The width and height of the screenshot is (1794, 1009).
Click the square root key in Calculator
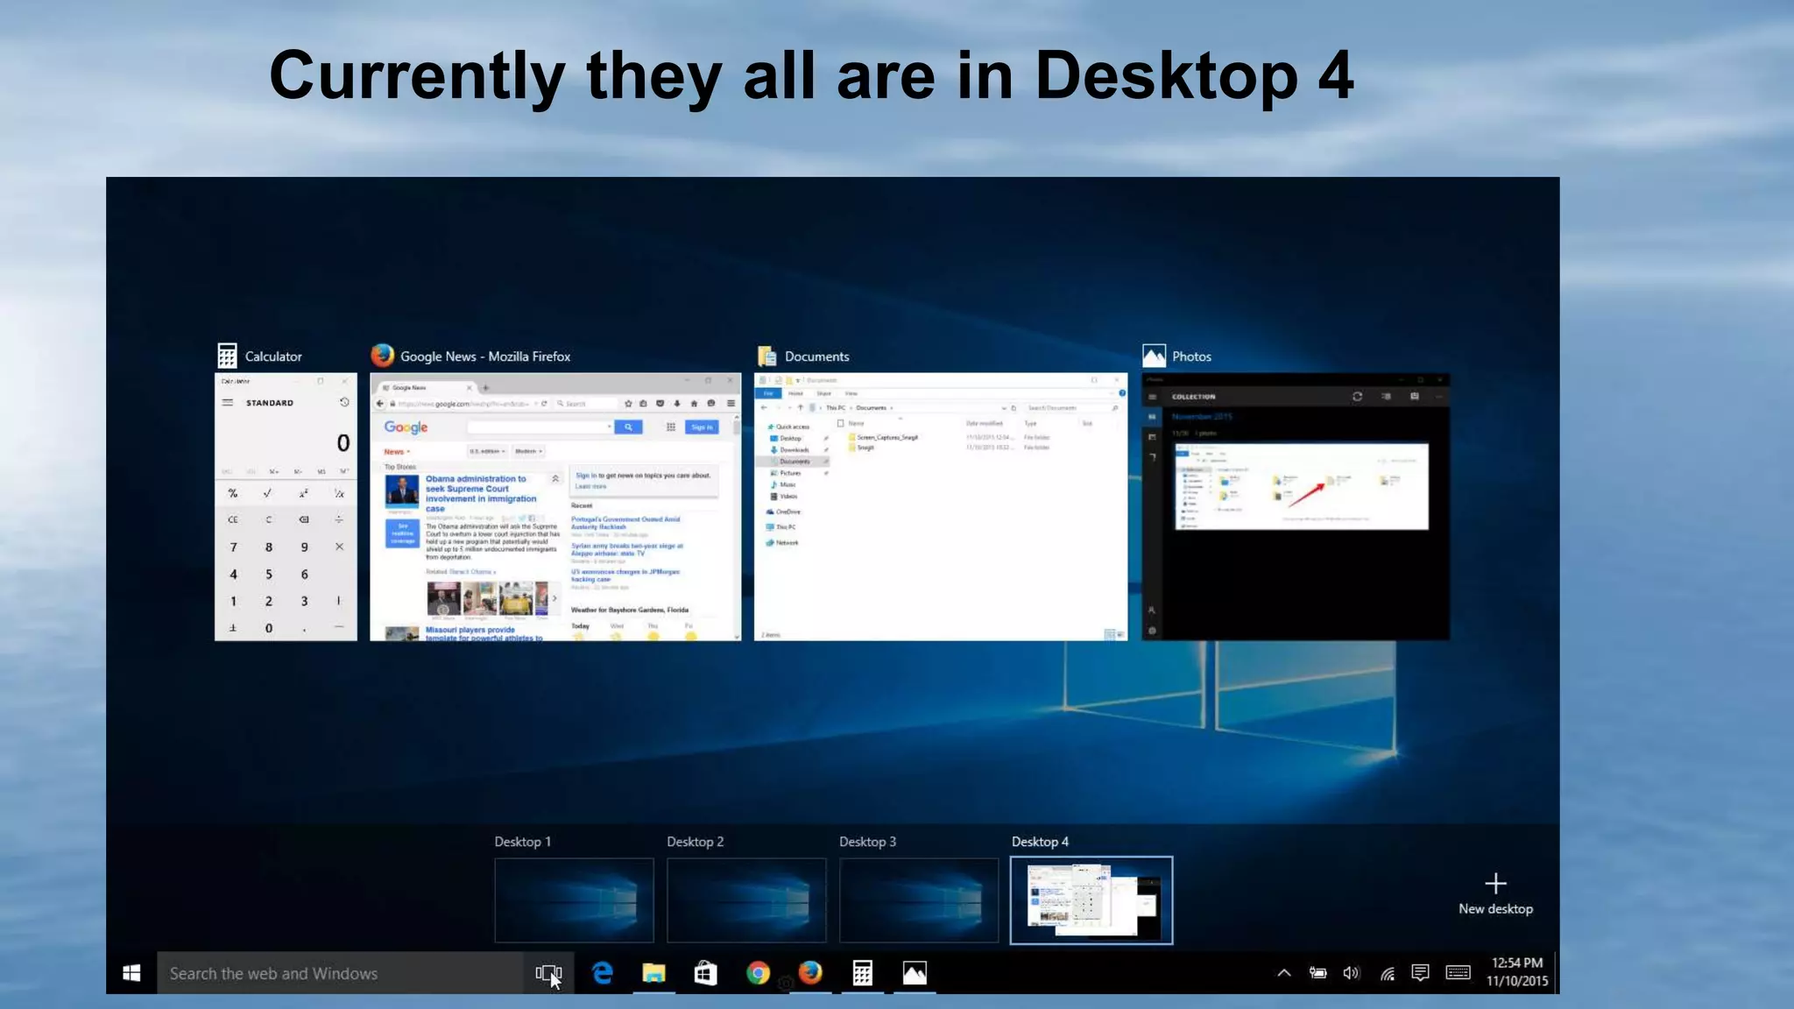268,494
